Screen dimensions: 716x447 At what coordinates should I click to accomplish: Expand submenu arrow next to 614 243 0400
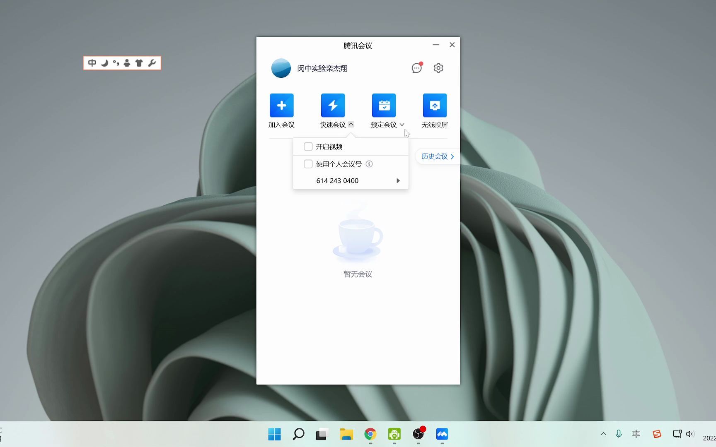[398, 181]
